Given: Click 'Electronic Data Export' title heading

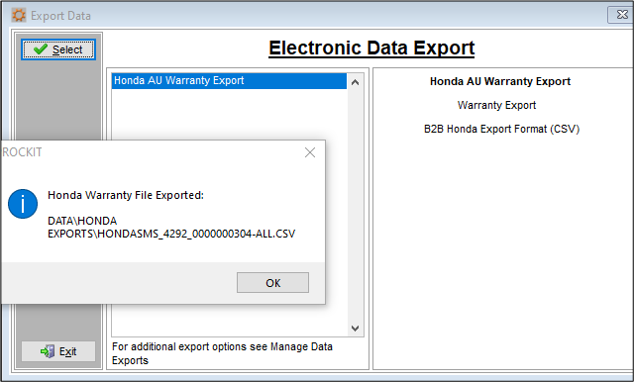Looking at the screenshot, I should (x=371, y=48).
